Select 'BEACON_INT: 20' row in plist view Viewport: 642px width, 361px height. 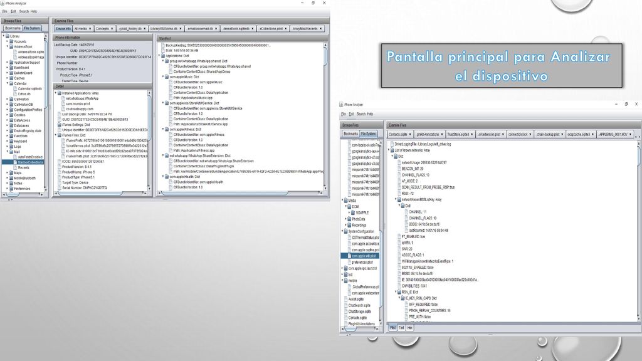pos(413,169)
